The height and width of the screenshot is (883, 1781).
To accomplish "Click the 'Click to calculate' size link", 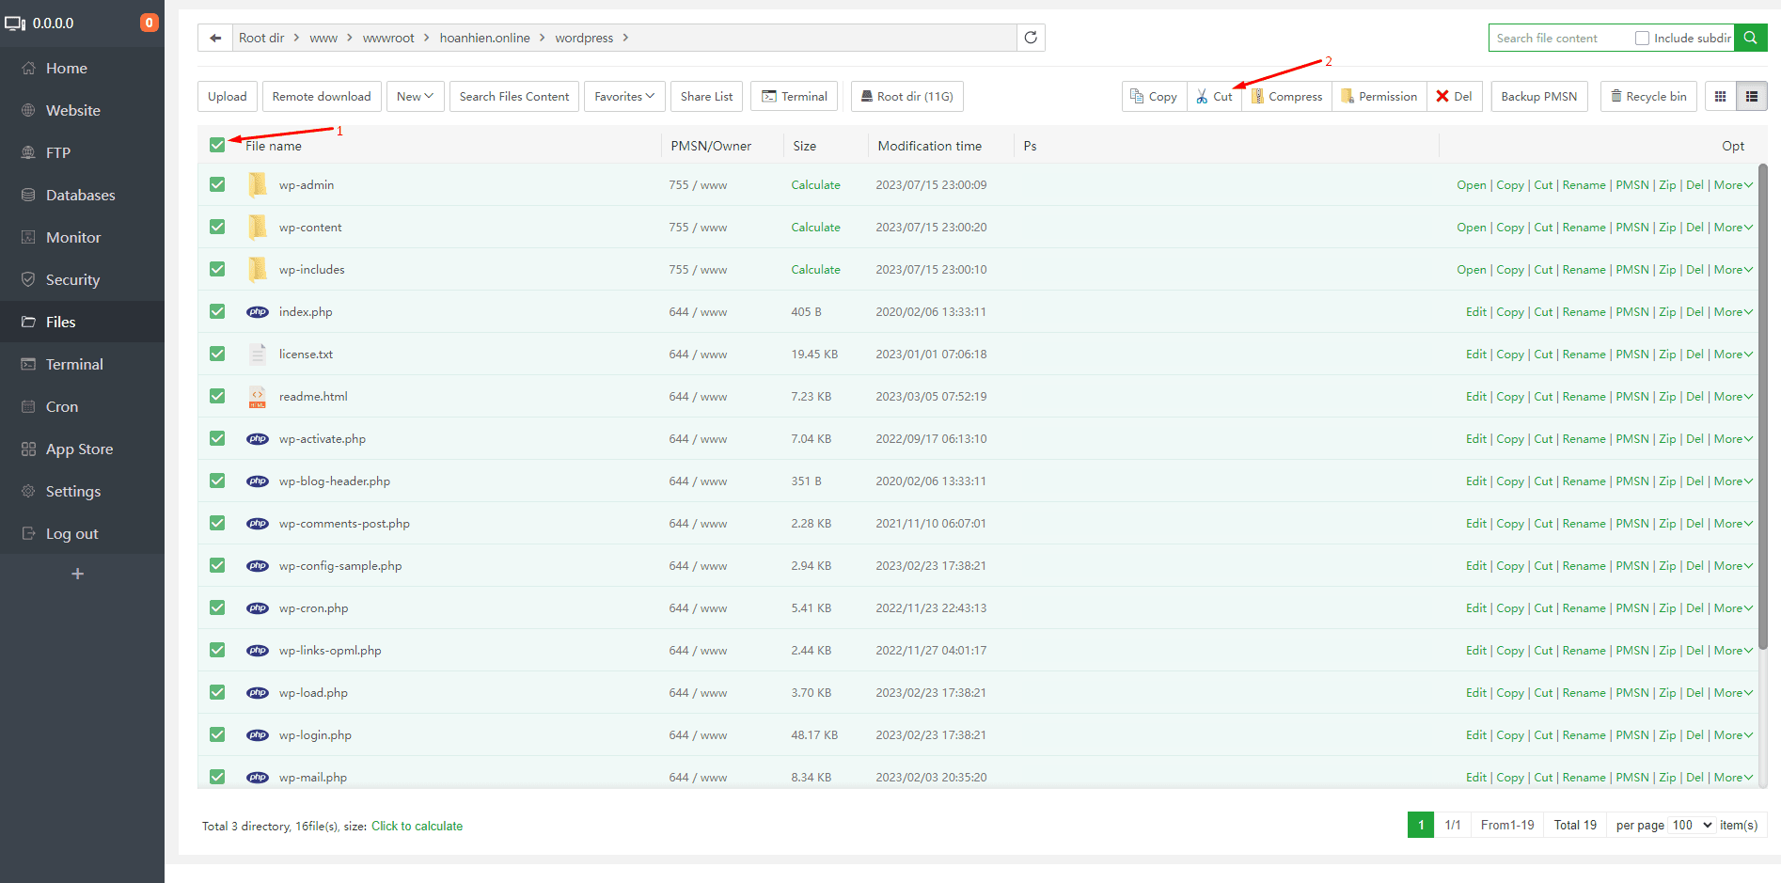I will [417, 826].
